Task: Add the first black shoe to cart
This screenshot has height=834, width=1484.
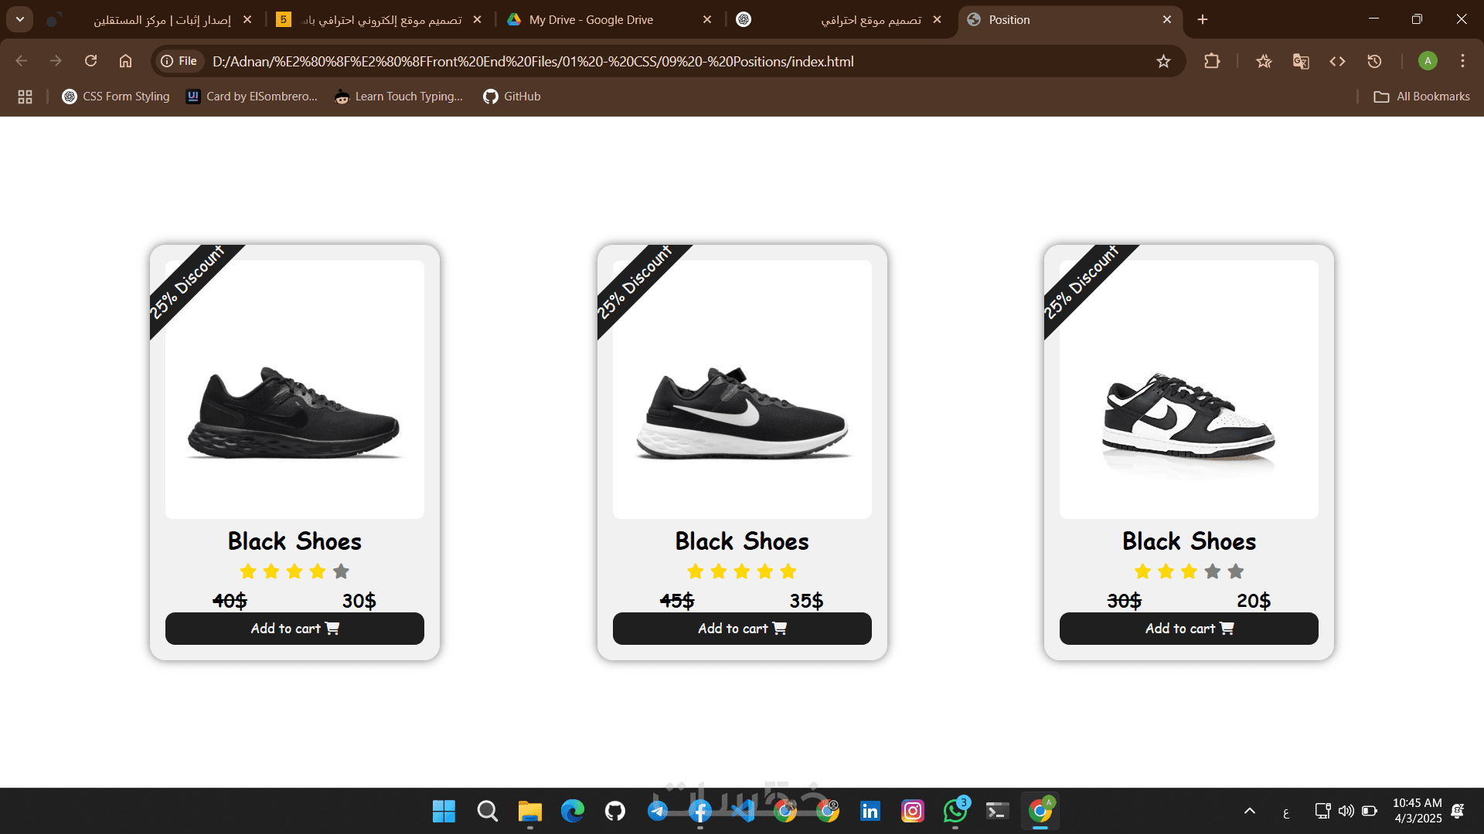Action: (294, 629)
